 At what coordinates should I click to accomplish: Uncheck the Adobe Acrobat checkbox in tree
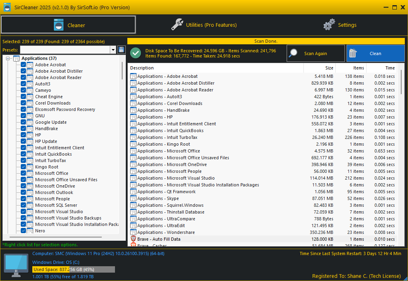click(x=23, y=65)
